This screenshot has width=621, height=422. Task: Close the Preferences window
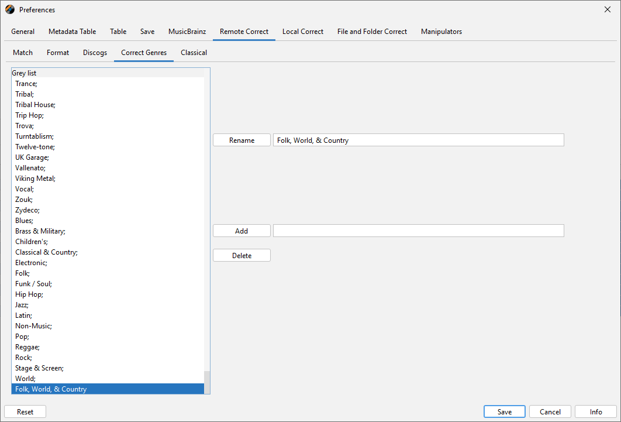(x=607, y=9)
